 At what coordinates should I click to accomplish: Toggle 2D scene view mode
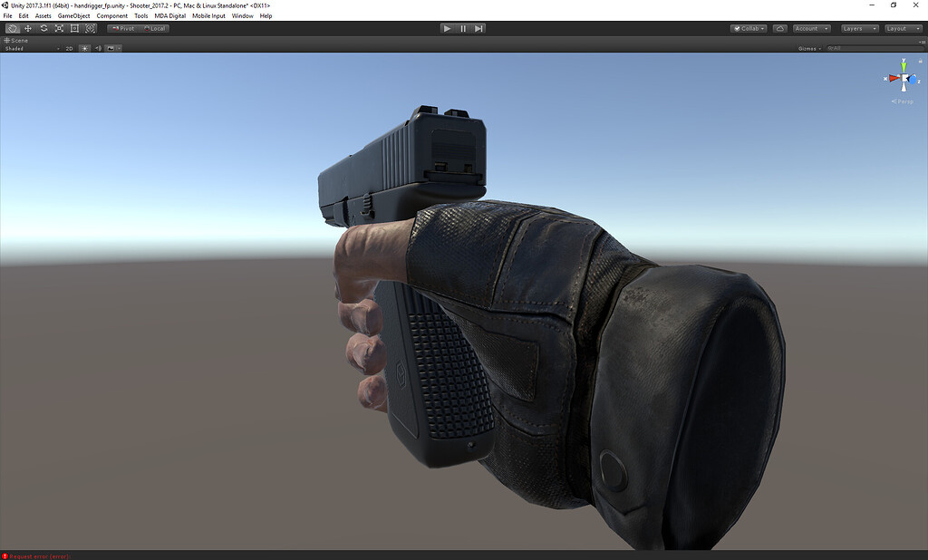(70, 48)
